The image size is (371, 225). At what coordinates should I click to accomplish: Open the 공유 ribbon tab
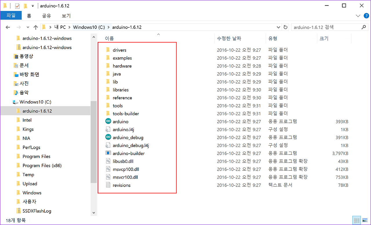(47, 16)
